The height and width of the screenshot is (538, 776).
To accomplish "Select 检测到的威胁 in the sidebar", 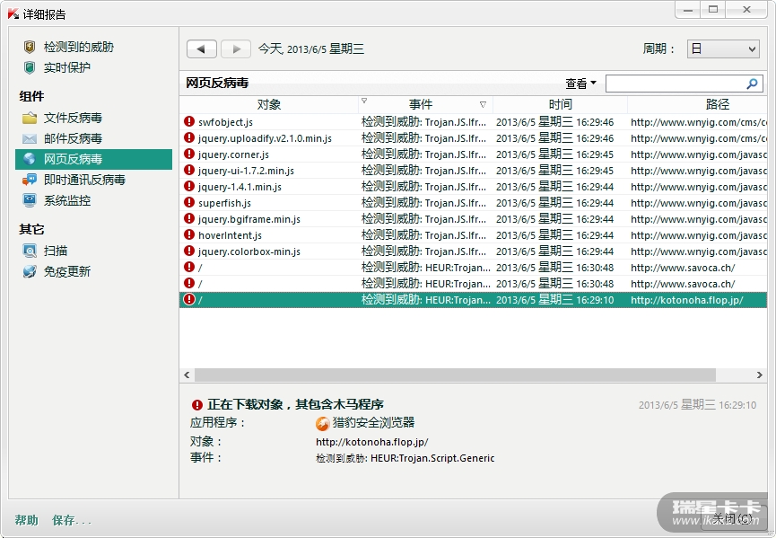I will pos(79,47).
